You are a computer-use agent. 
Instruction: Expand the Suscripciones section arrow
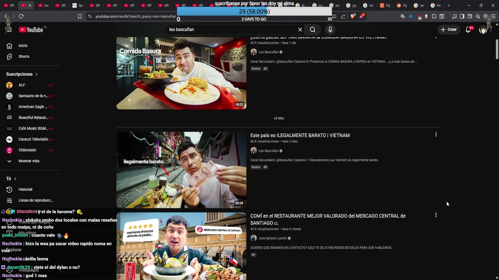pyautogui.click(x=37, y=74)
